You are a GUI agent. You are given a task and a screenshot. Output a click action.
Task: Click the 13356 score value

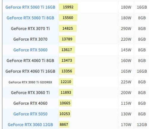point(67,71)
